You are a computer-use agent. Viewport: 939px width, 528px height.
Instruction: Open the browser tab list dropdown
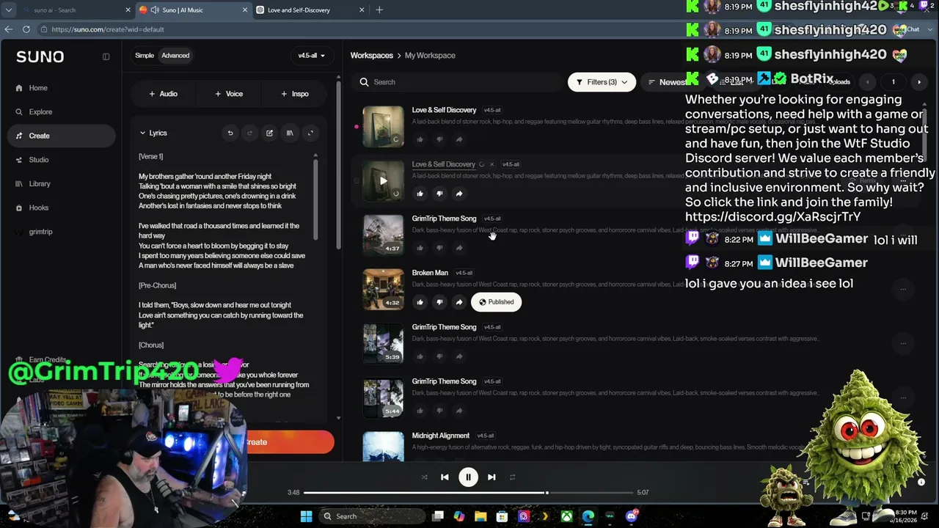tap(9, 10)
